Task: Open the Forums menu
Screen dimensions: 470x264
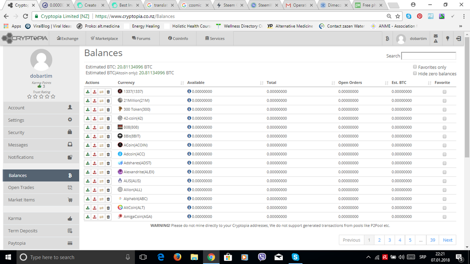Action: coord(141,38)
